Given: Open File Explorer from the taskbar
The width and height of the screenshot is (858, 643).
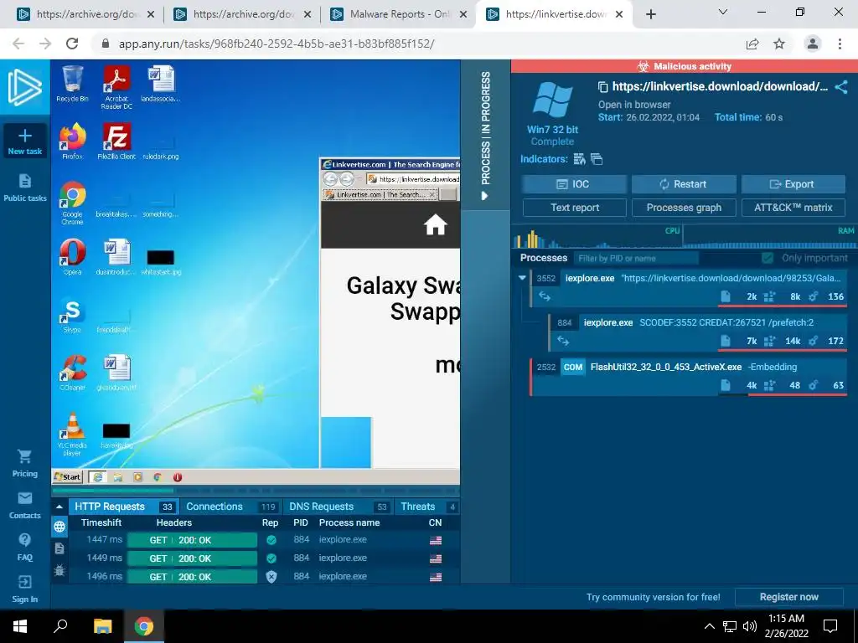Looking at the screenshot, I should coord(102,626).
